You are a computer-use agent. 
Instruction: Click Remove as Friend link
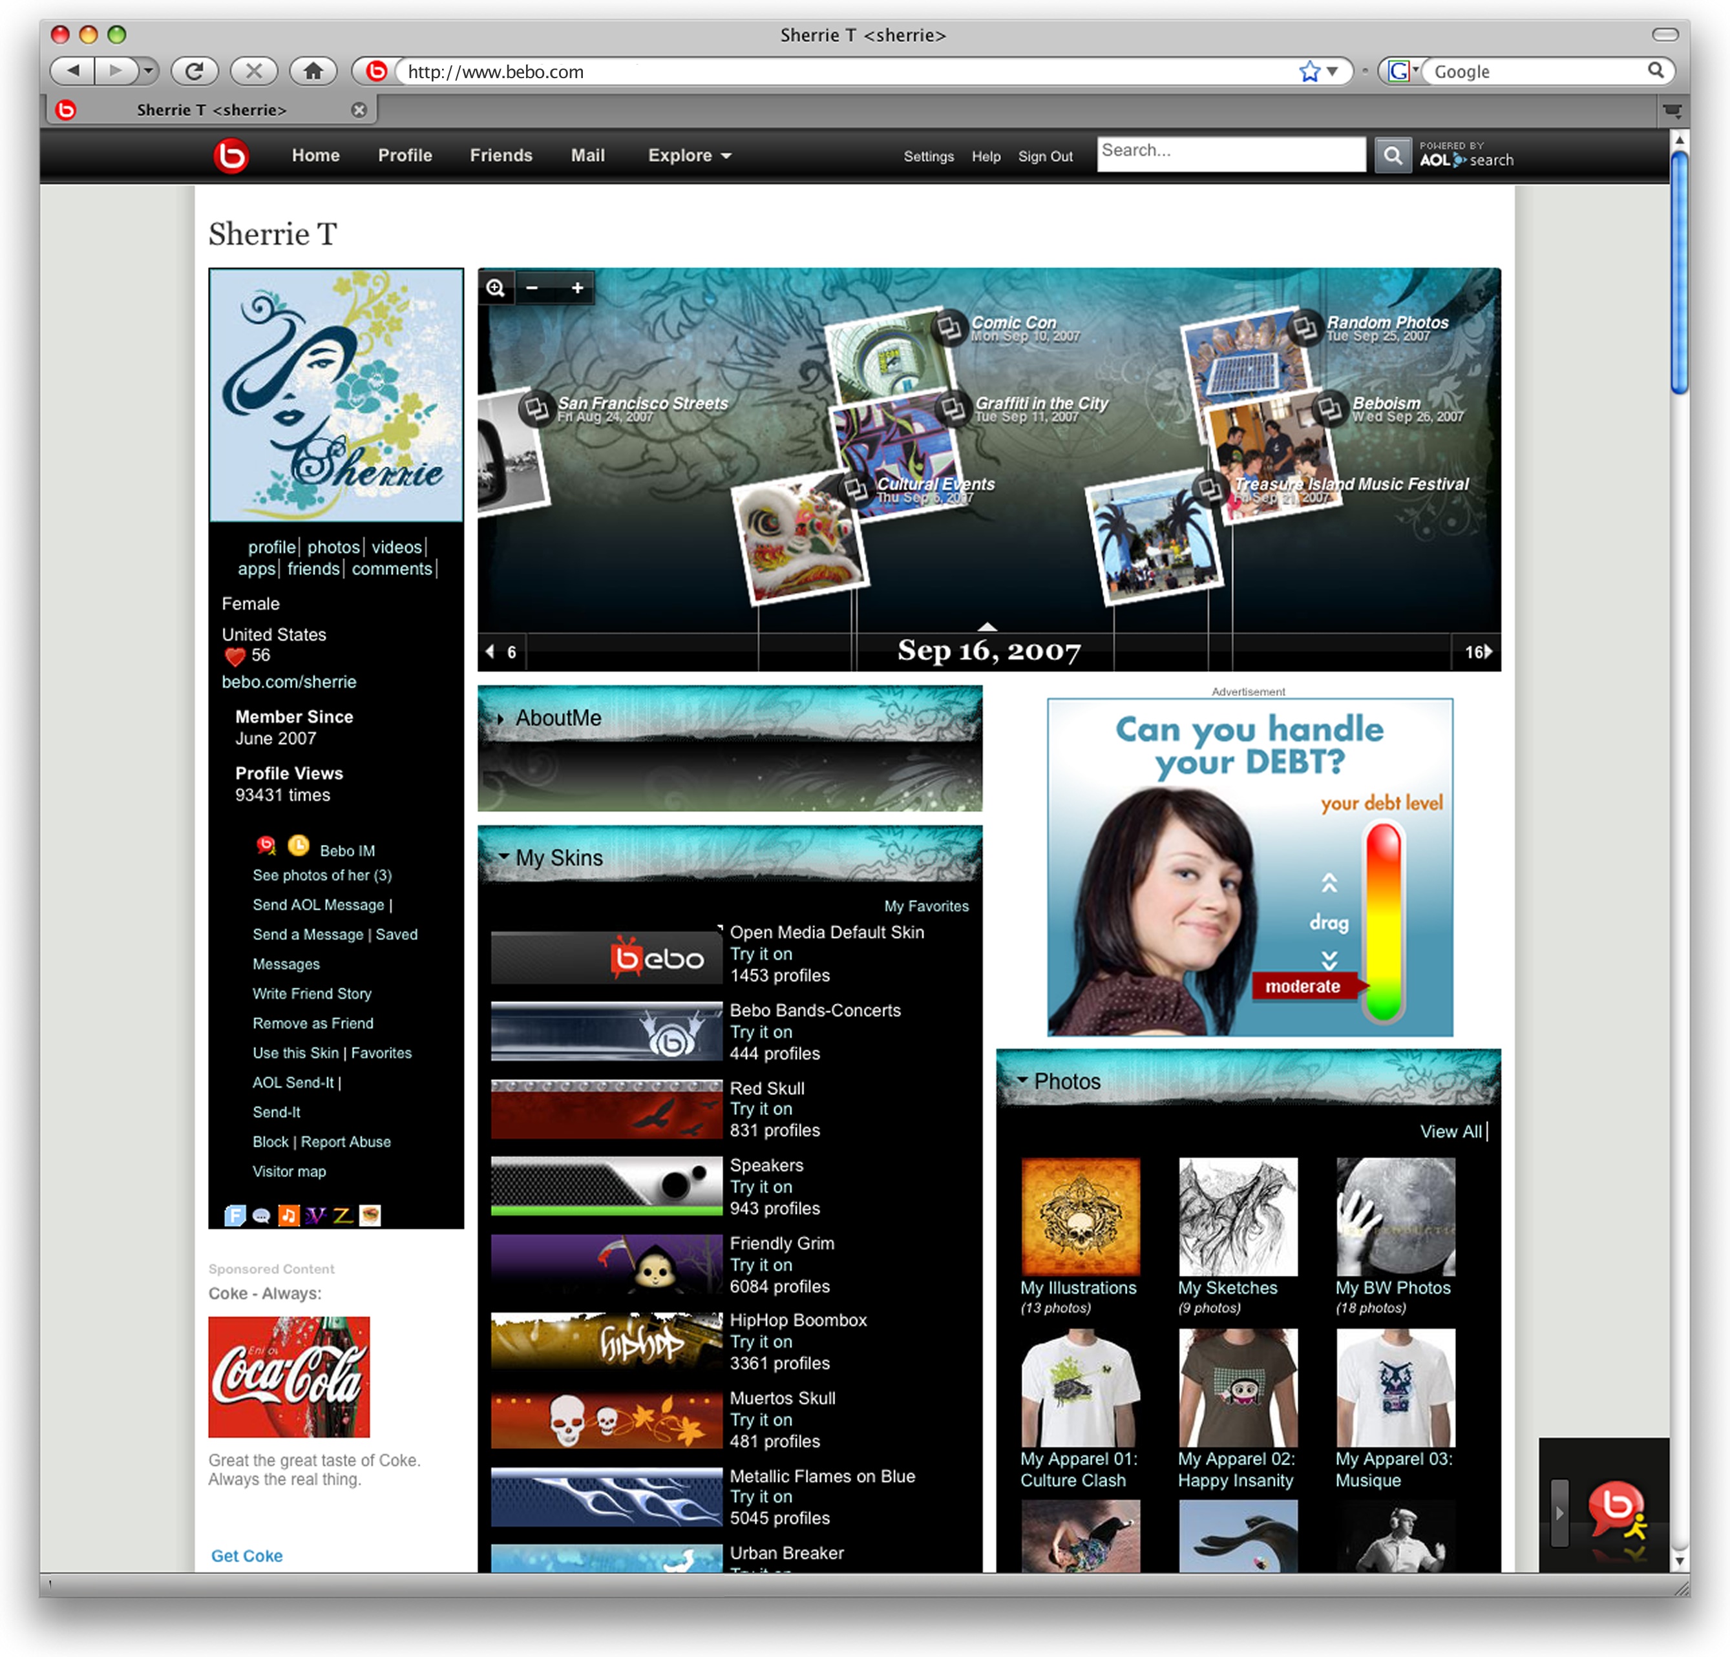click(x=313, y=1023)
